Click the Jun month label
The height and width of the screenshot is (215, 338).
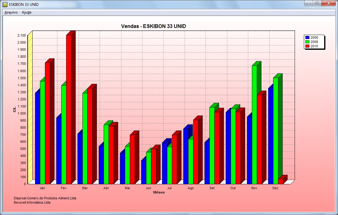point(148,188)
